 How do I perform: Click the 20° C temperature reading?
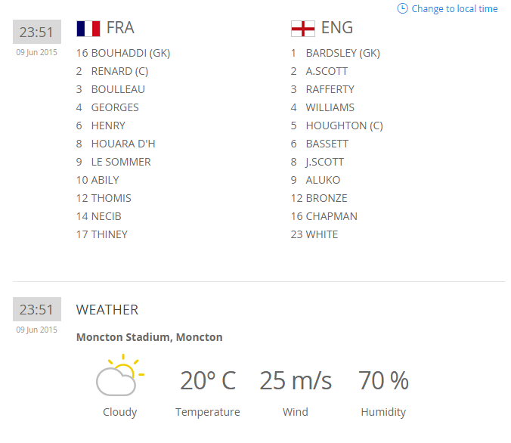(207, 381)
